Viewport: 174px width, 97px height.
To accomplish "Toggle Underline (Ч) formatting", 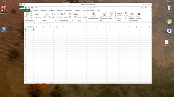I will click(x=41, y=17).
